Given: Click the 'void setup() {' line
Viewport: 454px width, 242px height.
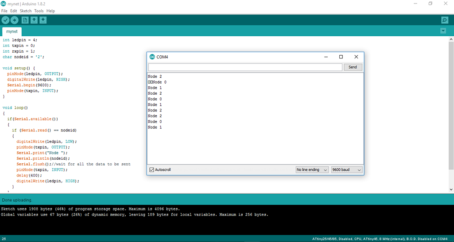Looking at the screenshot, I should tap(19, 68).
